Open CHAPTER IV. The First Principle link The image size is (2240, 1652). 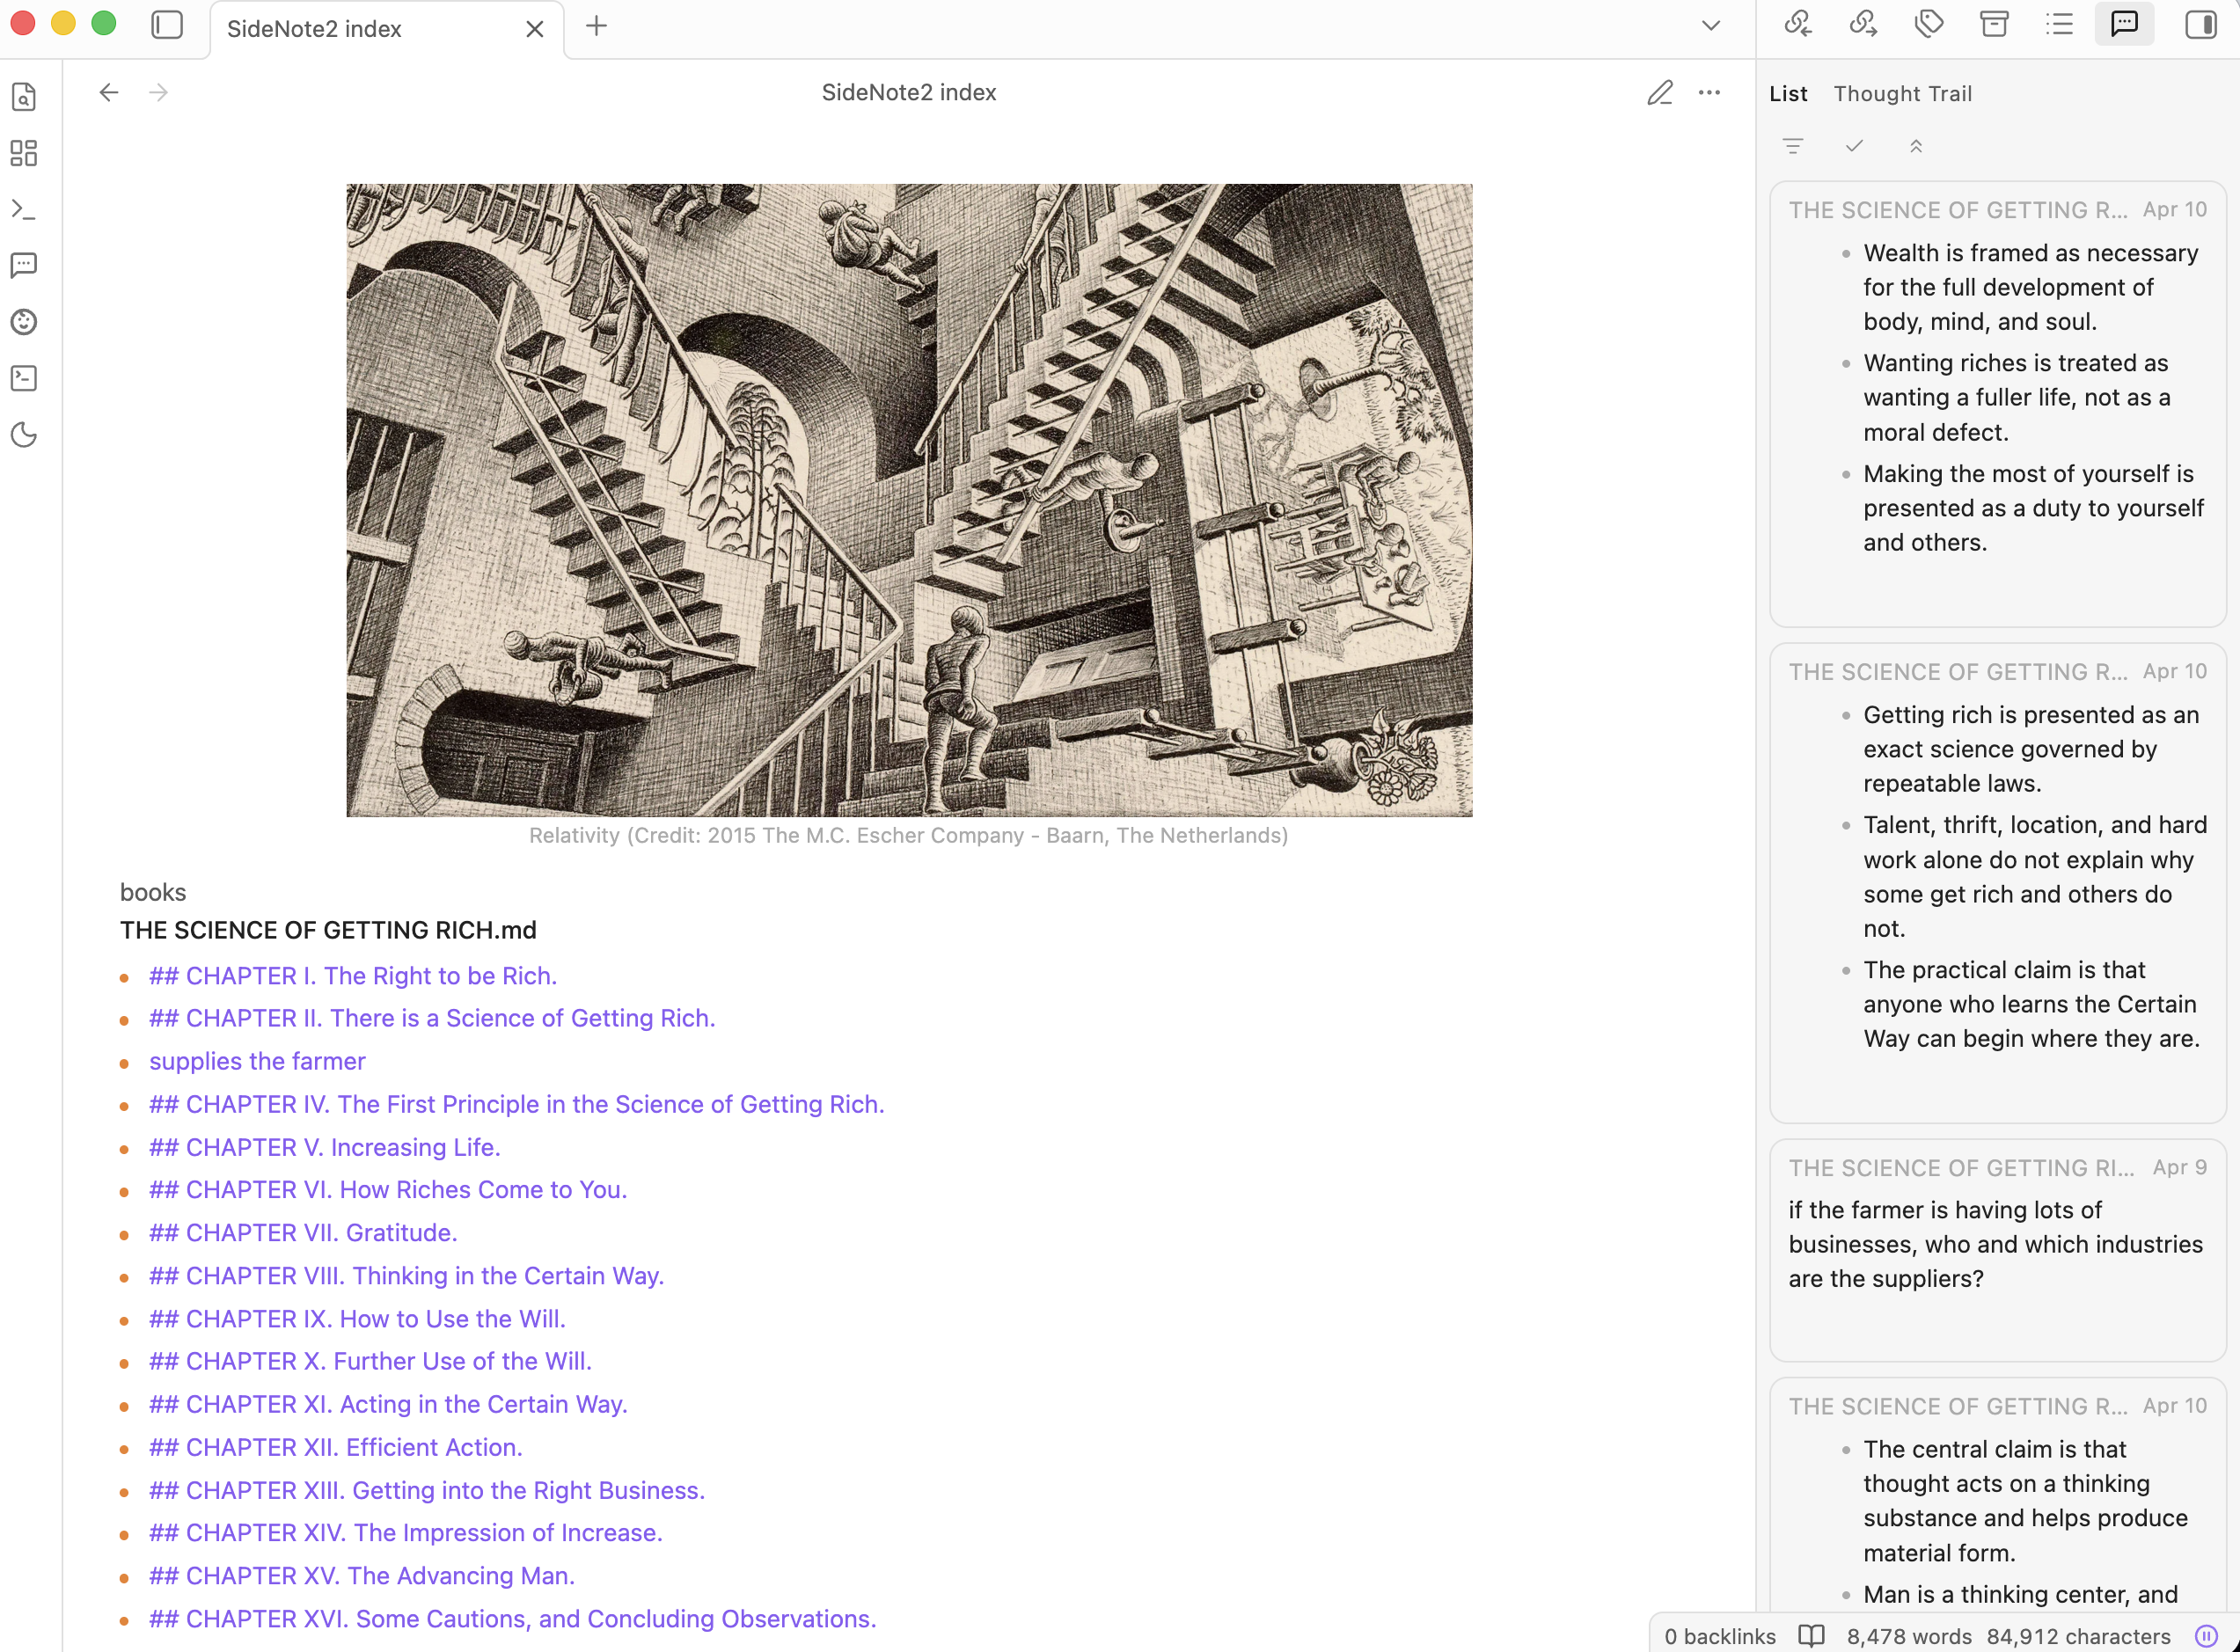click(517, 1104)
